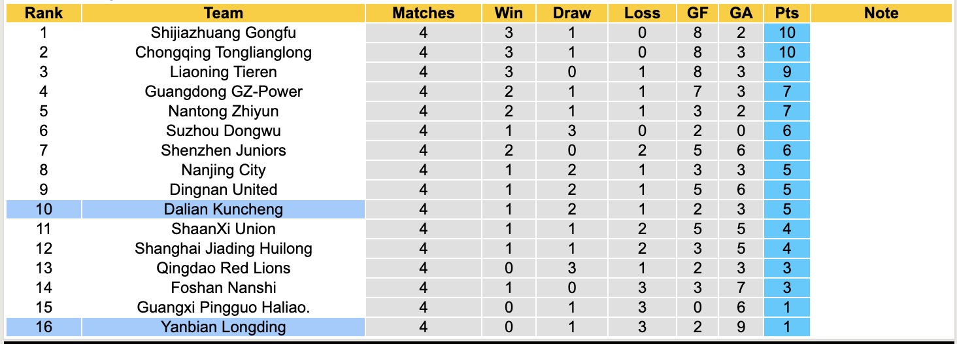Screen dimensions: 957x344
Task: Click Nantong Zhiyun in the table
Action: coord(224,111)
